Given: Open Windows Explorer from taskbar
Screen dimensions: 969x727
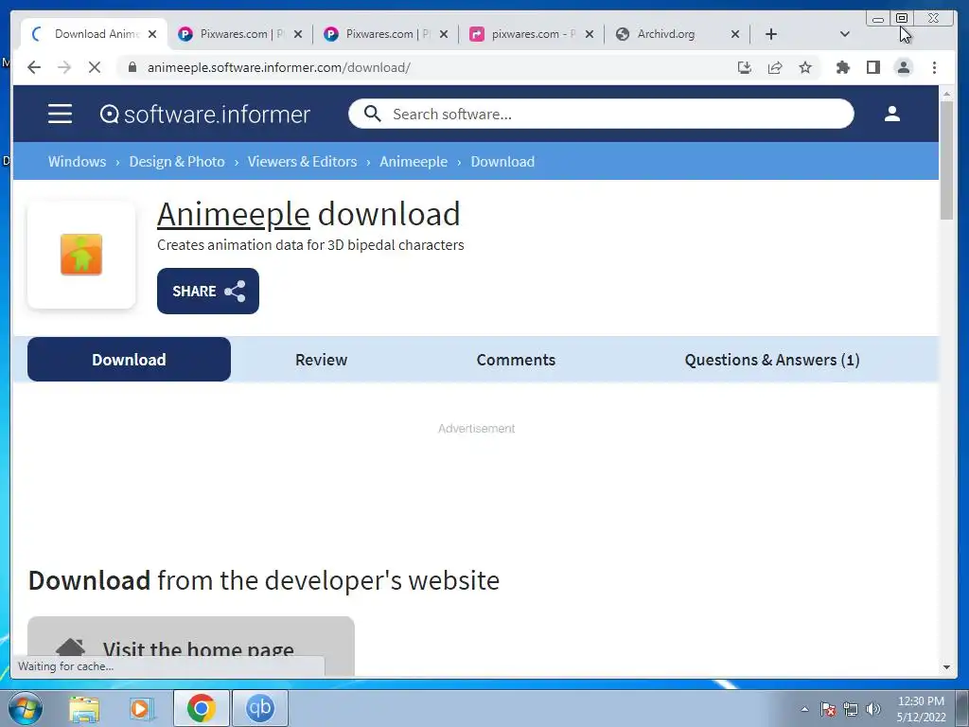Looking at the screenshot, I should (x=84, y=708).
